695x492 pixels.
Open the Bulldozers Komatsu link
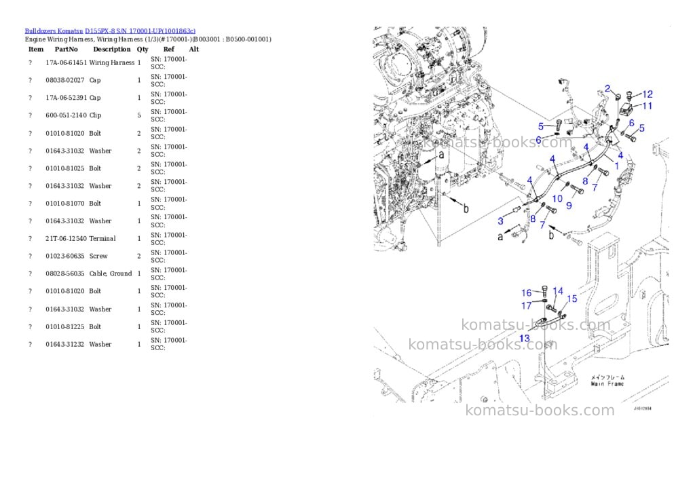(x=54, y=31)
